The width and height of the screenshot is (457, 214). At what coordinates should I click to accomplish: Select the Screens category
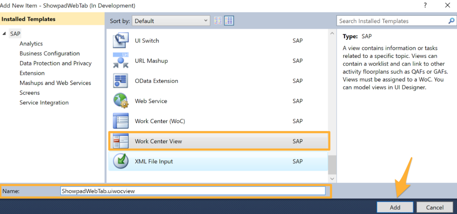point(30,93)
